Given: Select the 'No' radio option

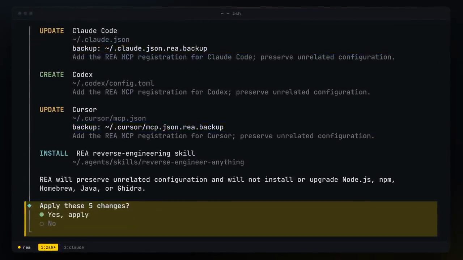Looking at the screenshot, I should [x=48, y=224].
